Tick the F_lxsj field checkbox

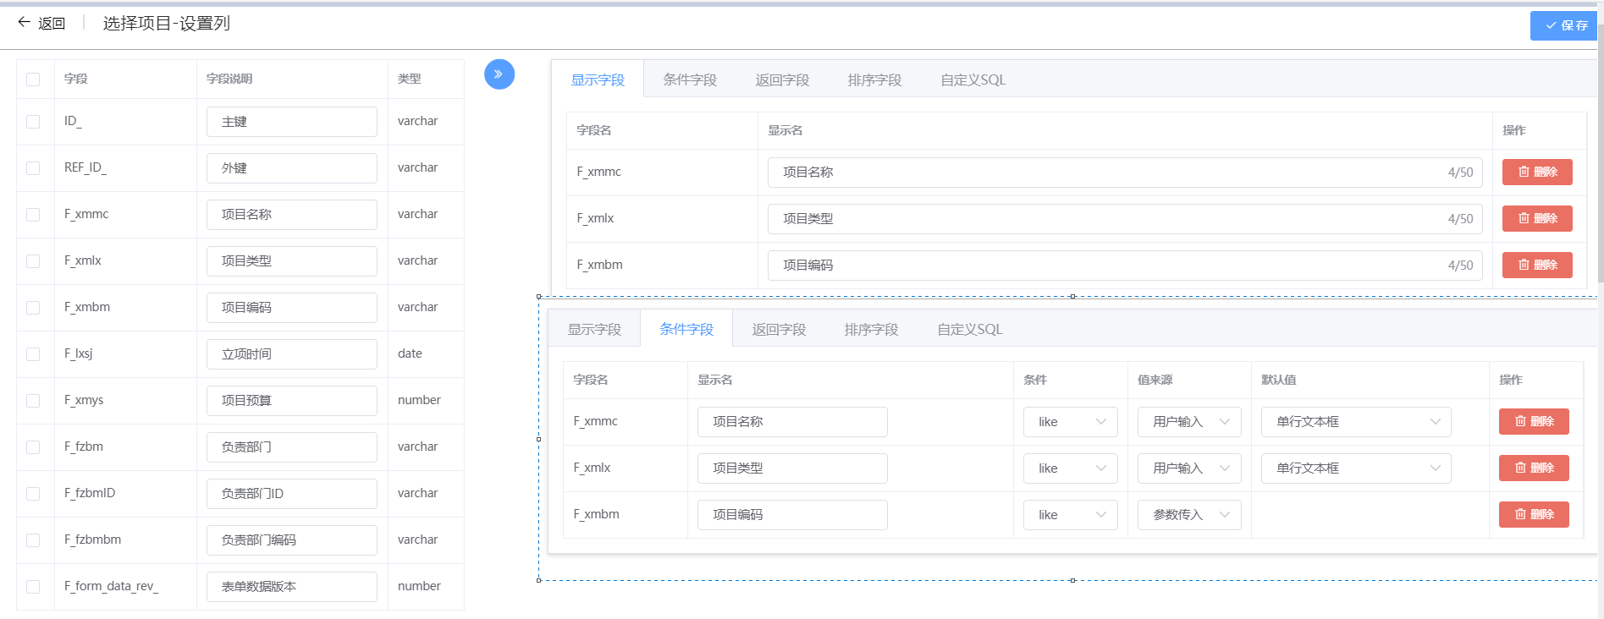pos(33,354)
